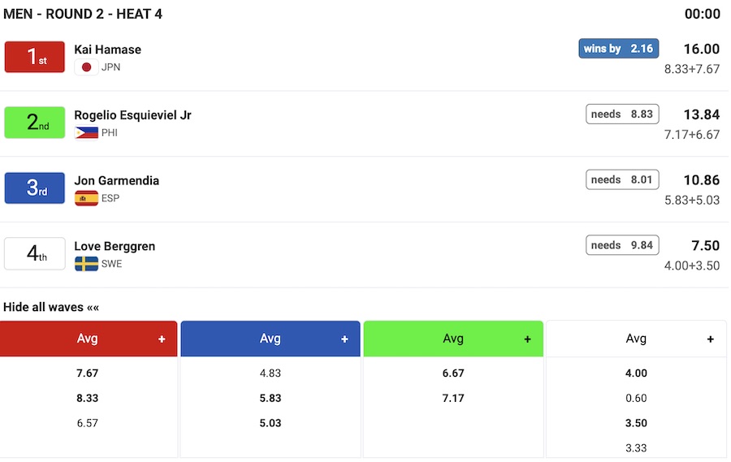Click the 8.33 wave score
731x462 pixels.
[x=88, y=399]
